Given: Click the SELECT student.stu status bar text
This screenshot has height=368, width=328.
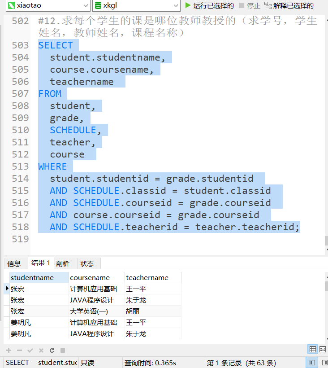Looking at the screenshot, I should [x=41, y=363].
